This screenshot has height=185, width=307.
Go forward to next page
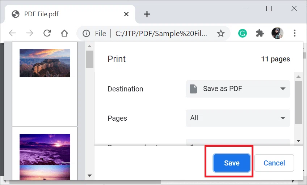30,33
